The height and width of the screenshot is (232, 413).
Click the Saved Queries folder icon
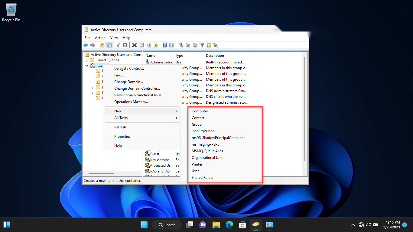point(92,60)
